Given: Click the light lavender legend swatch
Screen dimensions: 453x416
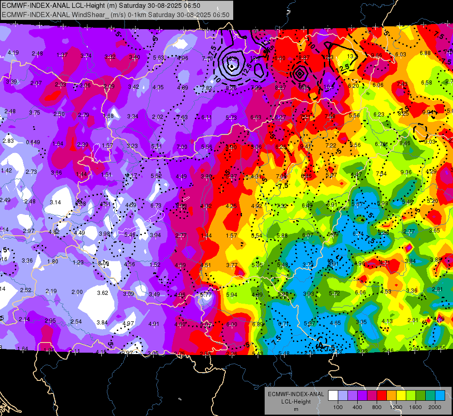Looking at the screenshot, I should coord(343,396).
